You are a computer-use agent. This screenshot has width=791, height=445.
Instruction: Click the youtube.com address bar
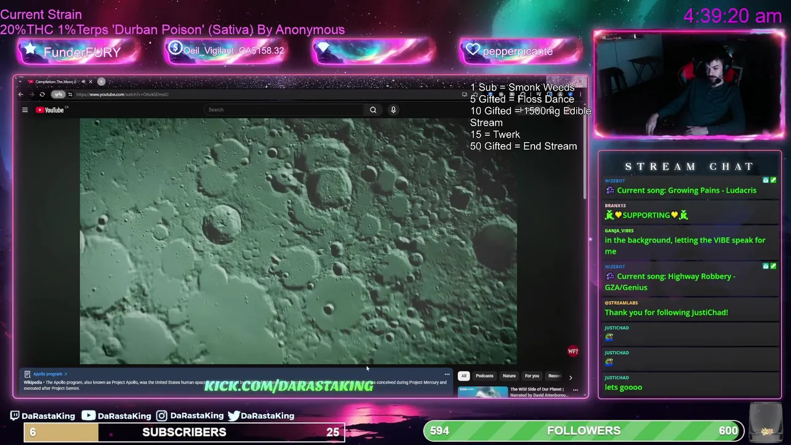[266, 95]
